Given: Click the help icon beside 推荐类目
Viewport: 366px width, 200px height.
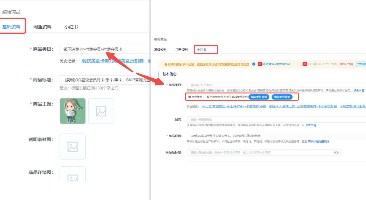Looking at the screenshot, I should click(190, 97).
